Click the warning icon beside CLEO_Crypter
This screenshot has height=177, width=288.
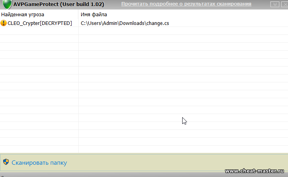click(4, 23)
